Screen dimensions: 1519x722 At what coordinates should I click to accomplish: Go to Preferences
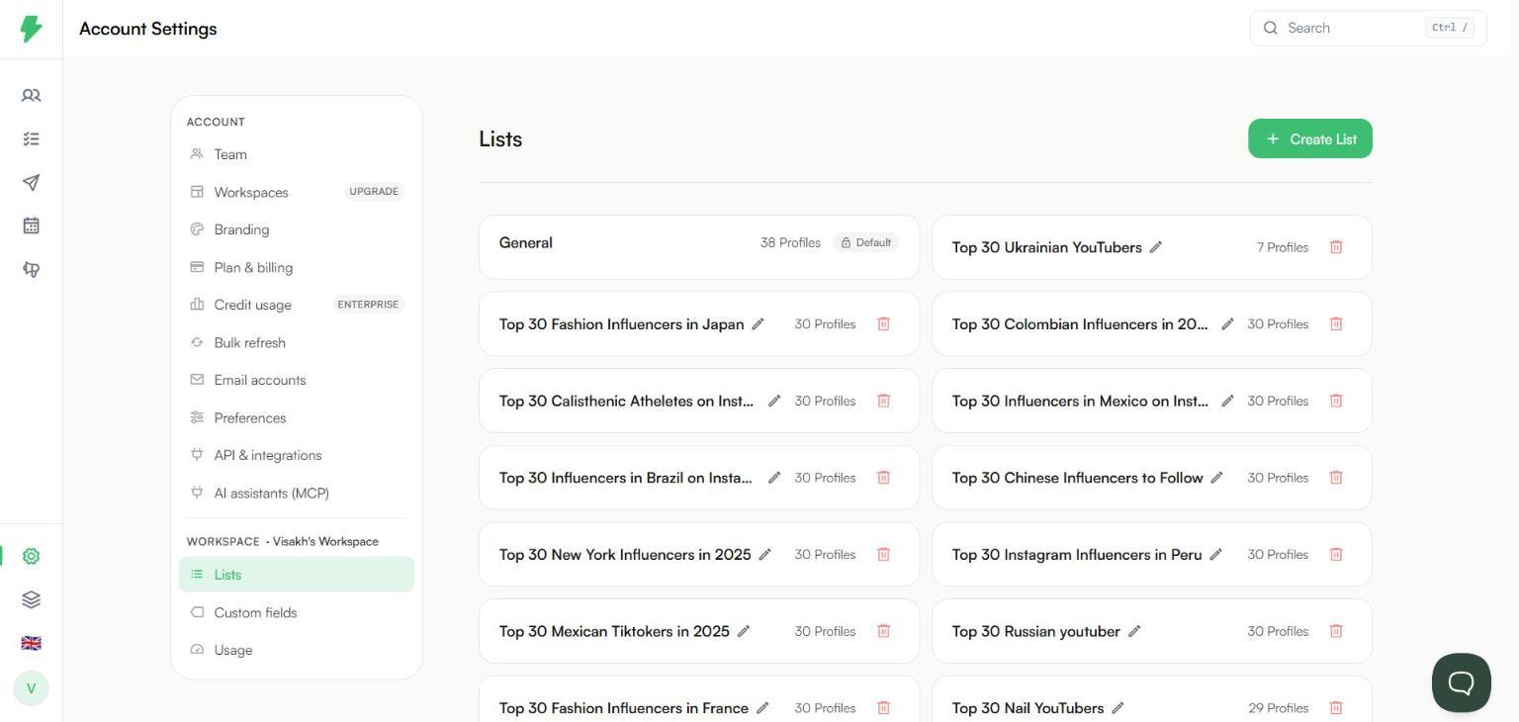pyautogui.click(x=297, y=417)
